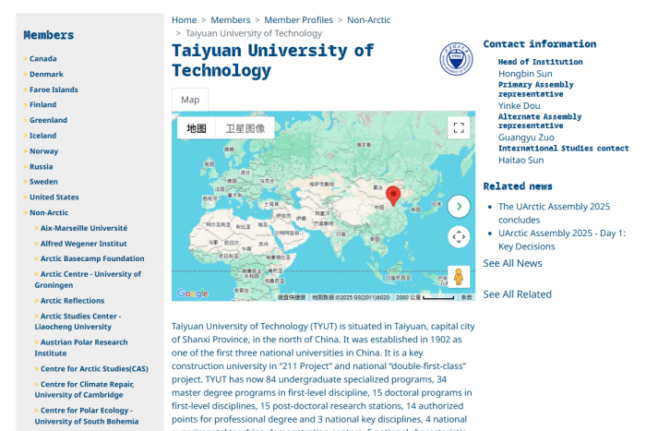
Task: Click the Home breadcrumb link
Action: pos(184,20)
